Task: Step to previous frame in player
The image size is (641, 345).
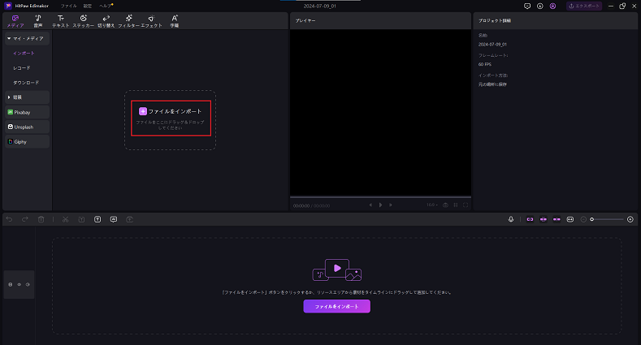Action: [x=370, y=205]
